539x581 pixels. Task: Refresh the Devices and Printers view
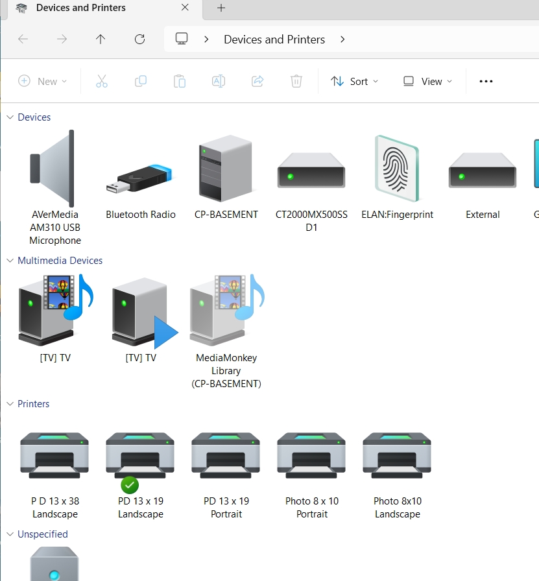point(139,39)
